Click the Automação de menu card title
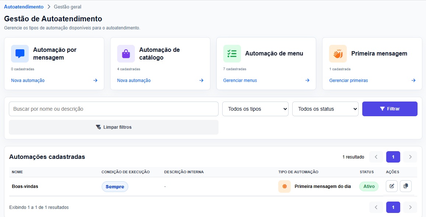The width and height of the screenshot is (426, 217). tap(274, 53)
